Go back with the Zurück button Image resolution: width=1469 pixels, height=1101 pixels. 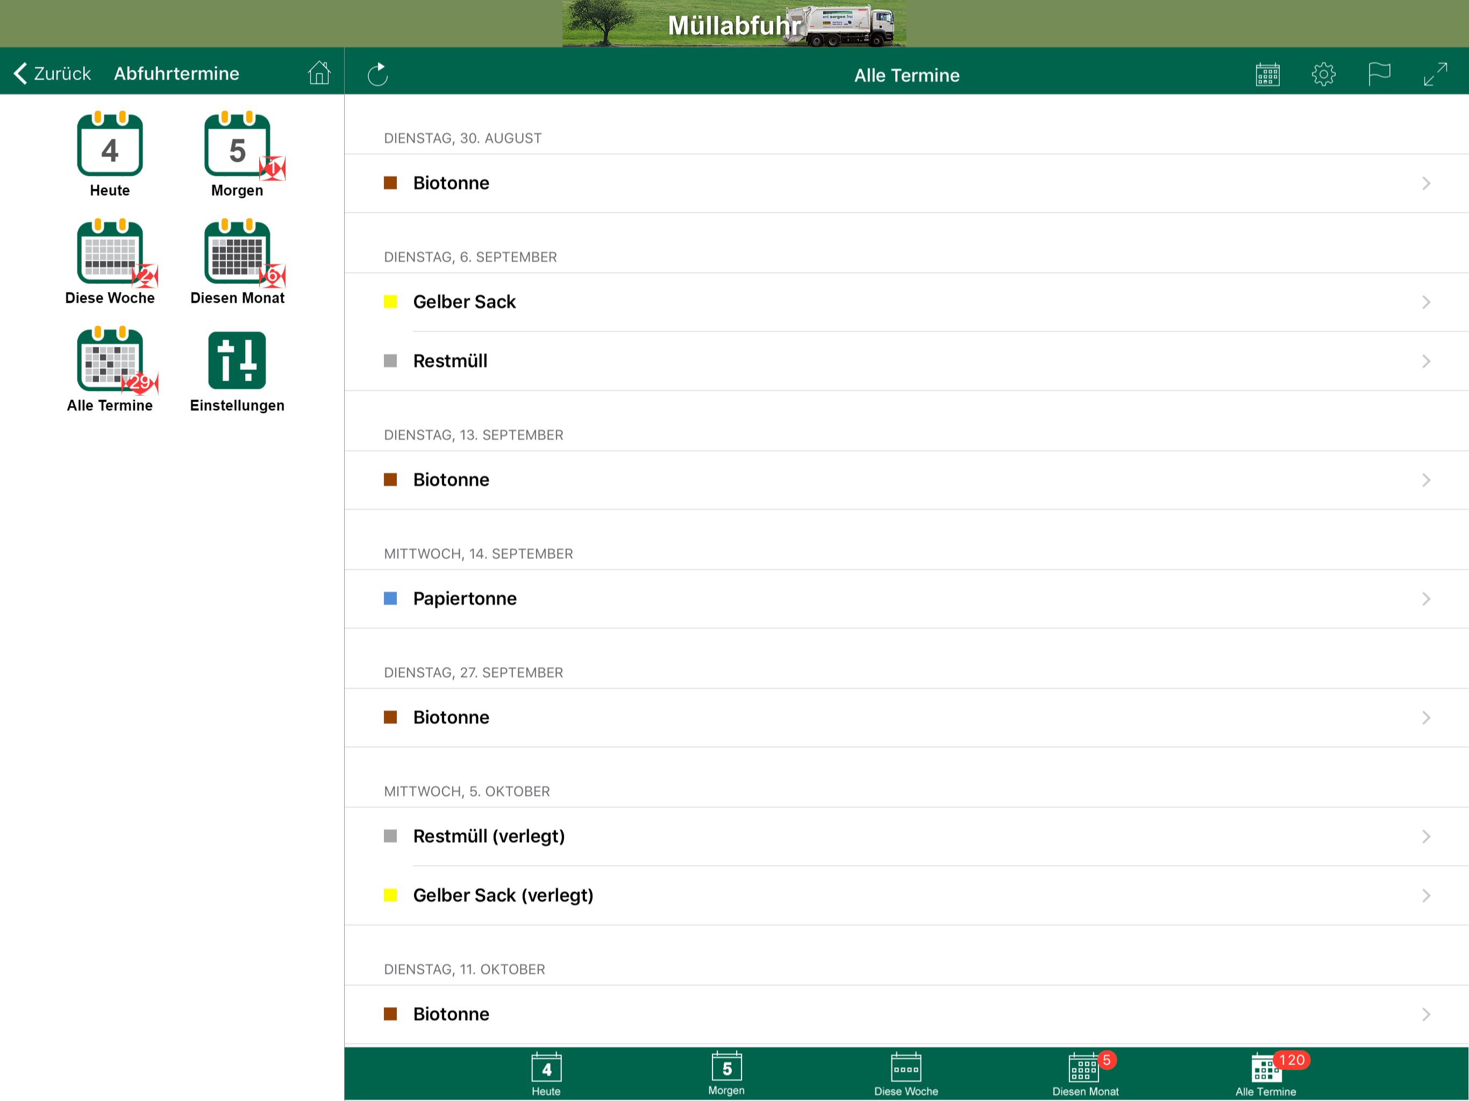point(53,73)
